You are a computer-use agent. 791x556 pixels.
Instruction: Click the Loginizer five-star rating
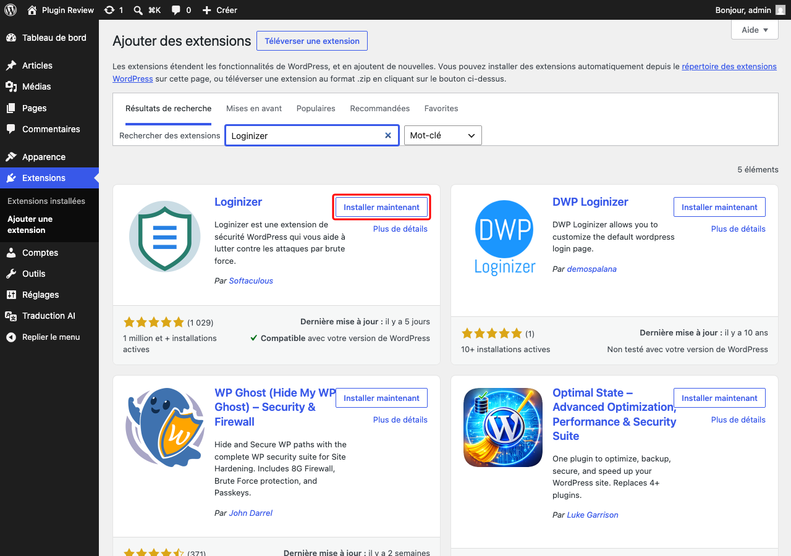coord(154,322)
